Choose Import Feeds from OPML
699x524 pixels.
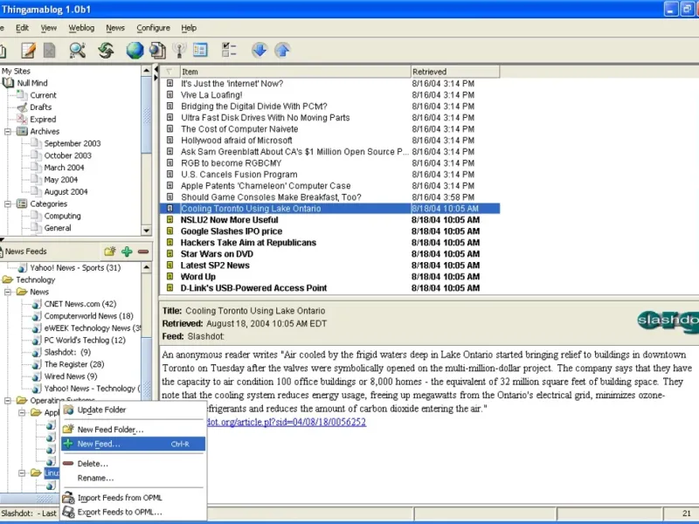click(x=134, y=498)
